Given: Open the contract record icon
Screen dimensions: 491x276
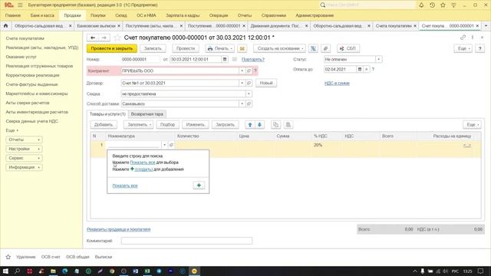Looking at the screenshot, I should (249, 83).
